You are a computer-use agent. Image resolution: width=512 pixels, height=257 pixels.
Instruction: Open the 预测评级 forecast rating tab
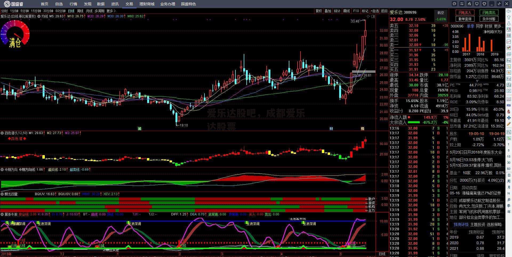tap(461, 224)
